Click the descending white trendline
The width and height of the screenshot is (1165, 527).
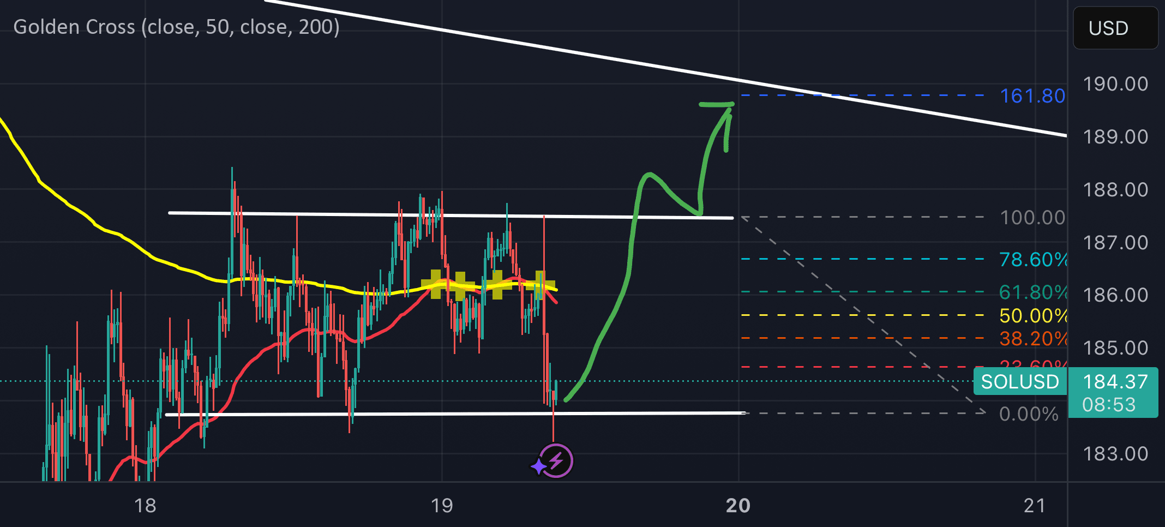[665, 68]
